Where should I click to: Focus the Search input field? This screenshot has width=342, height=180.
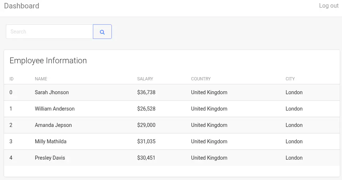coord(50,32)
